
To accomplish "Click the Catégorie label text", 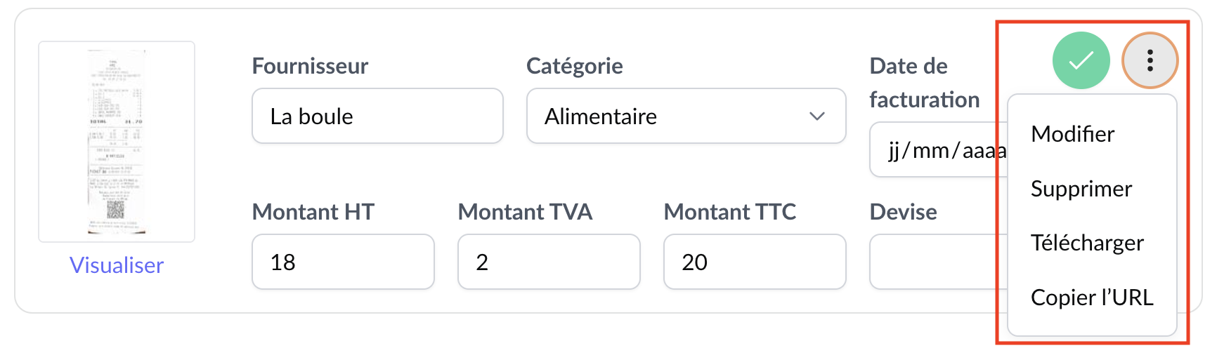I will click(574, 66).
